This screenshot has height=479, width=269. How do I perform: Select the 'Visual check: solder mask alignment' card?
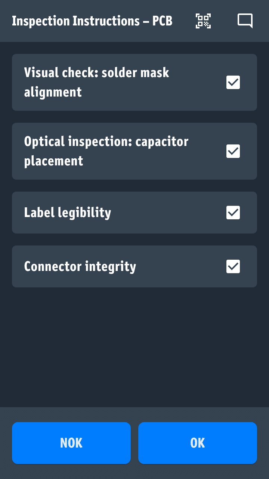(112, 82)
